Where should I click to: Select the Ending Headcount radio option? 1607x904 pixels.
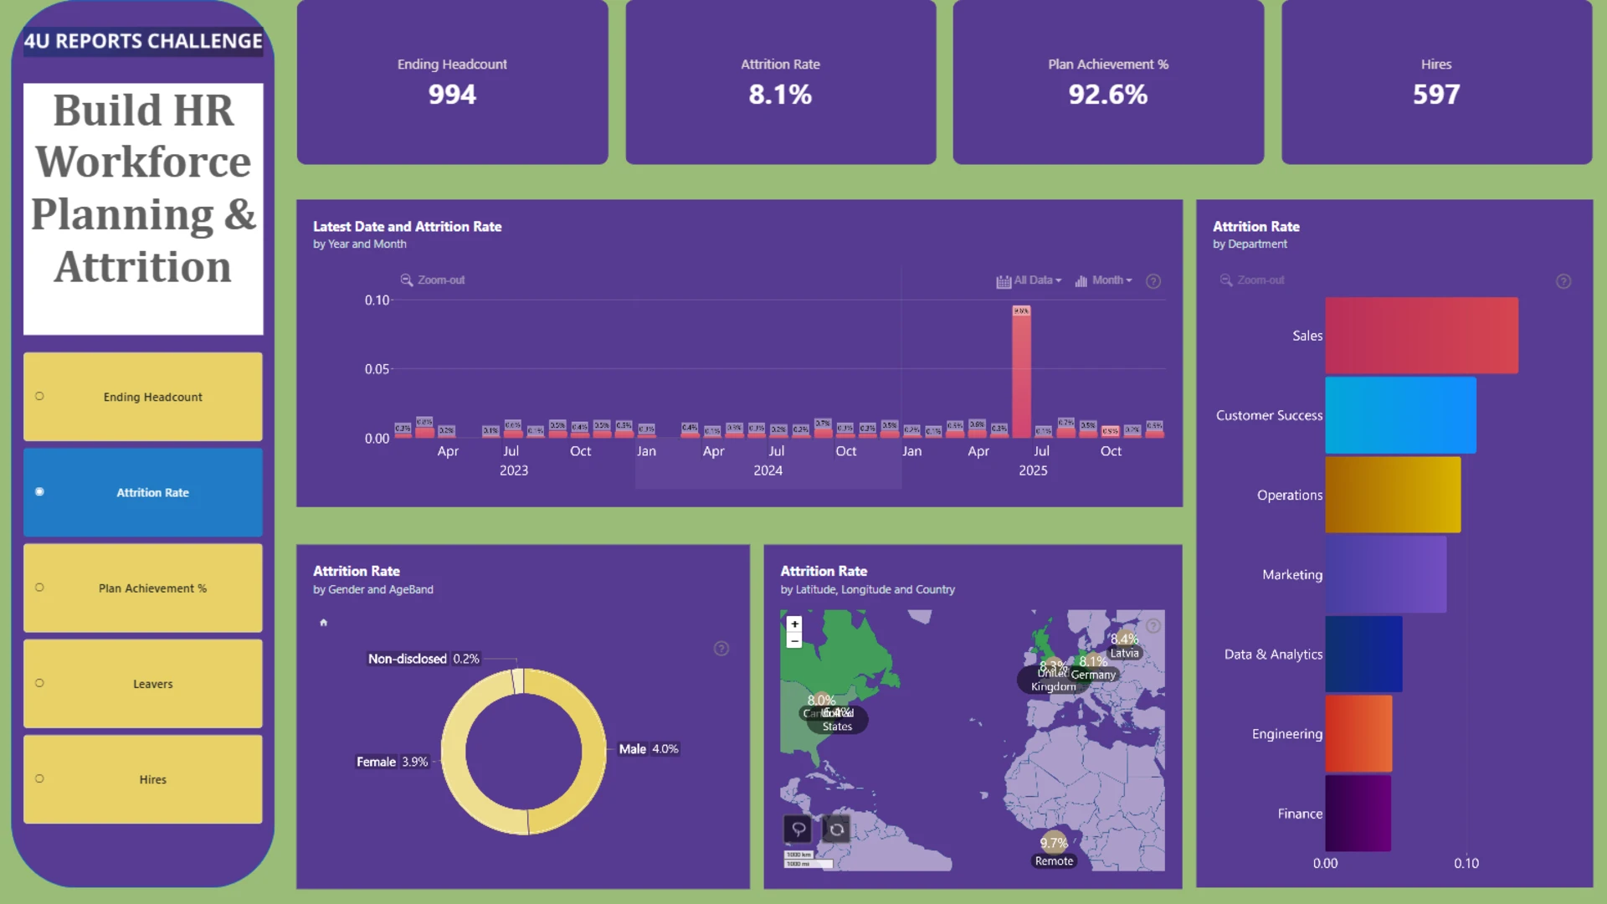39,397
